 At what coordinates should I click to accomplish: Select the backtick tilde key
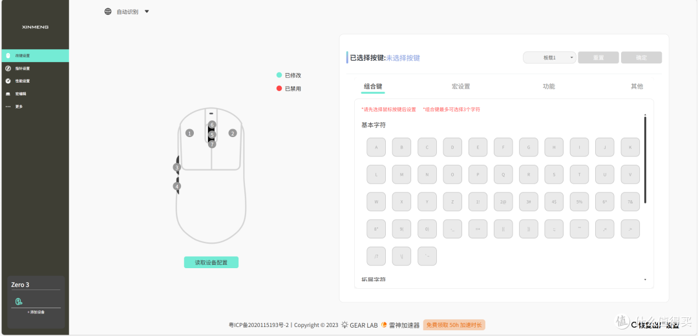click(x=427, y=256)
